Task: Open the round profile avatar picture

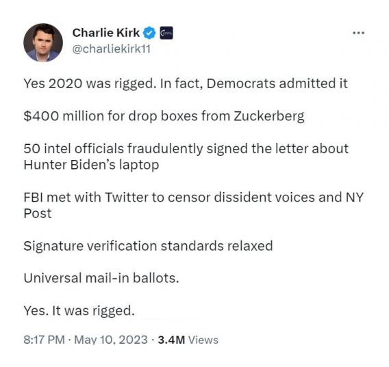Action: [43, 42]
